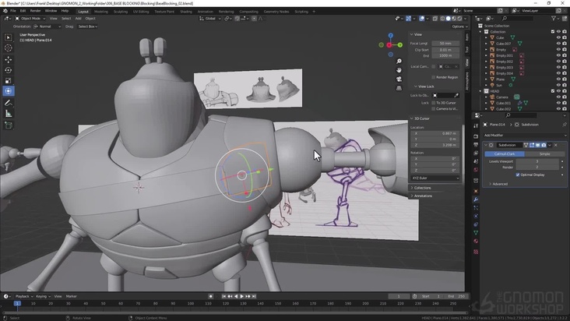Open the Texture properties tab
The image size is (570, 321).
point(476,252)
